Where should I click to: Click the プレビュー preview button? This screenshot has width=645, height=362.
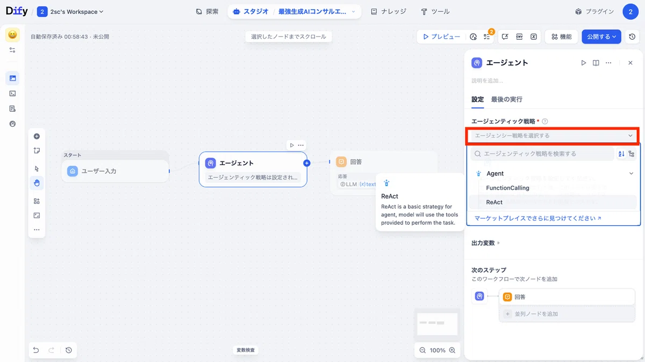pyautogui.click(x=441, y=36)
